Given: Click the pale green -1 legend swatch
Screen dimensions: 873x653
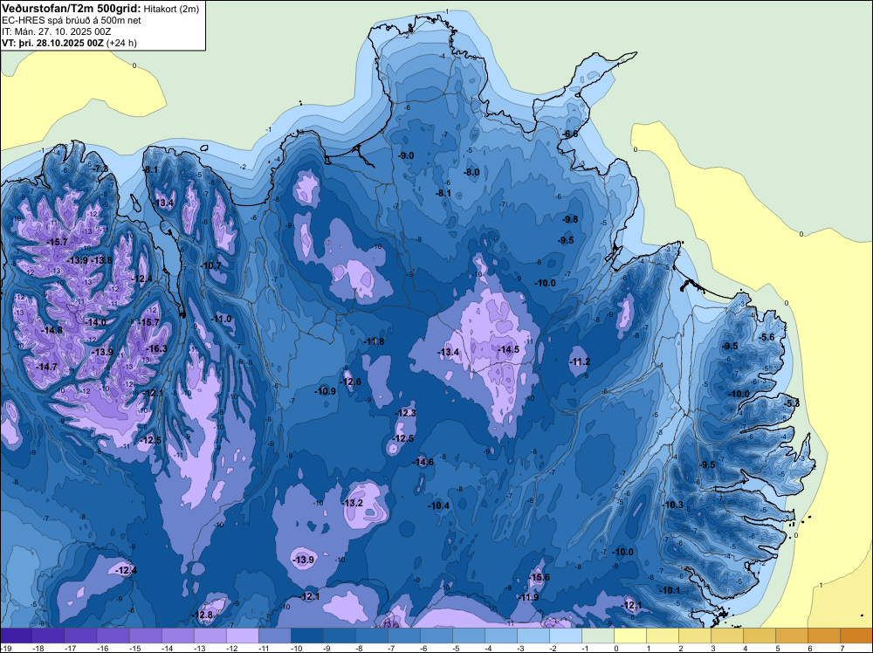Looking at the screenshot, I should point(597,636).
